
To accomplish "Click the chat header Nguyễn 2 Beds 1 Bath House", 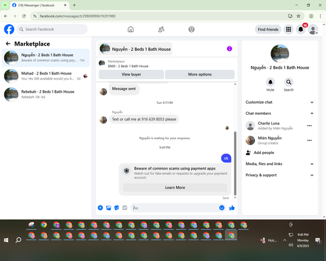I will click(136, 49).
